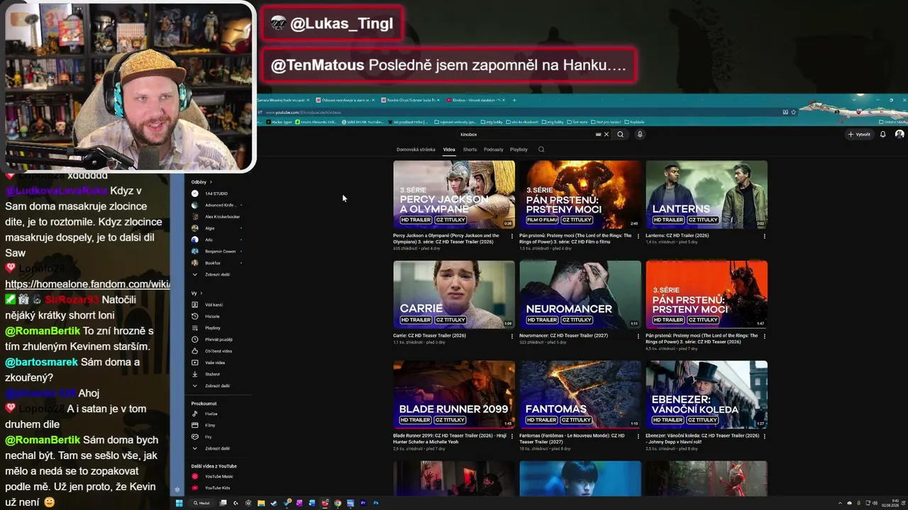Viewport: 908px width, 510px height.
Task: Click the YouTube search input field
Action: click(x=528, y=135)
